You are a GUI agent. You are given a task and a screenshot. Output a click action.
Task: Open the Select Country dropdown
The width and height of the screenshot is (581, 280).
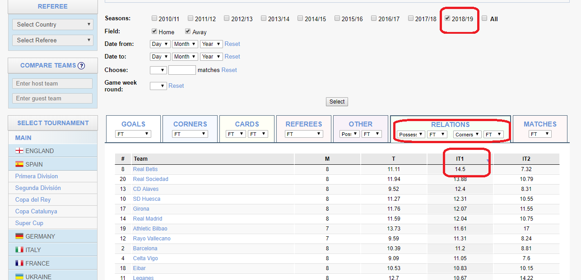pos(53,24)
